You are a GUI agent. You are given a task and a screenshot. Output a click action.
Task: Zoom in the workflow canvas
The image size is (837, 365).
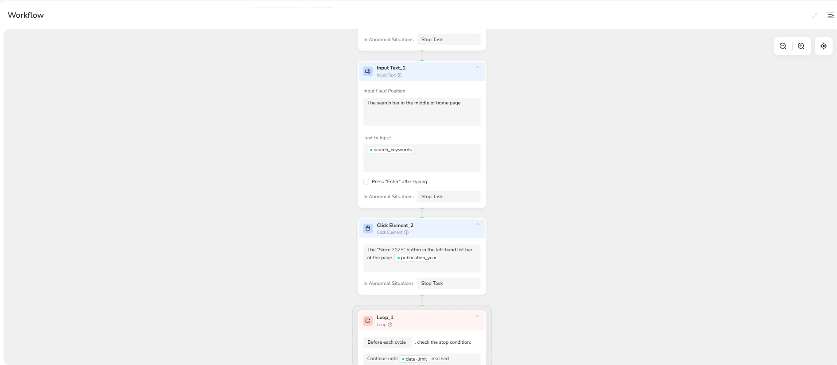(x=801, y=46)
